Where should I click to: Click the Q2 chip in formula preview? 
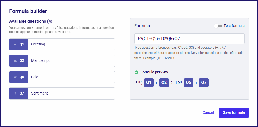click(164, 83)
